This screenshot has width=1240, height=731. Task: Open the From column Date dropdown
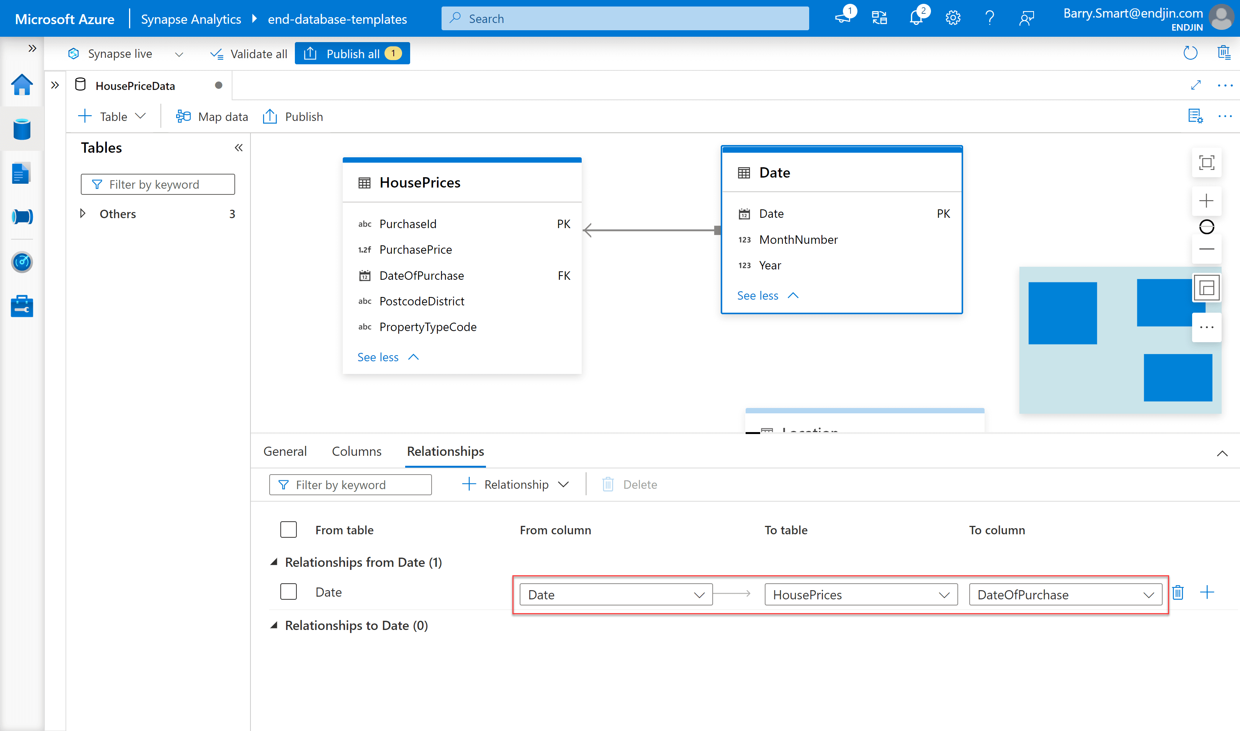coord(615,594)
